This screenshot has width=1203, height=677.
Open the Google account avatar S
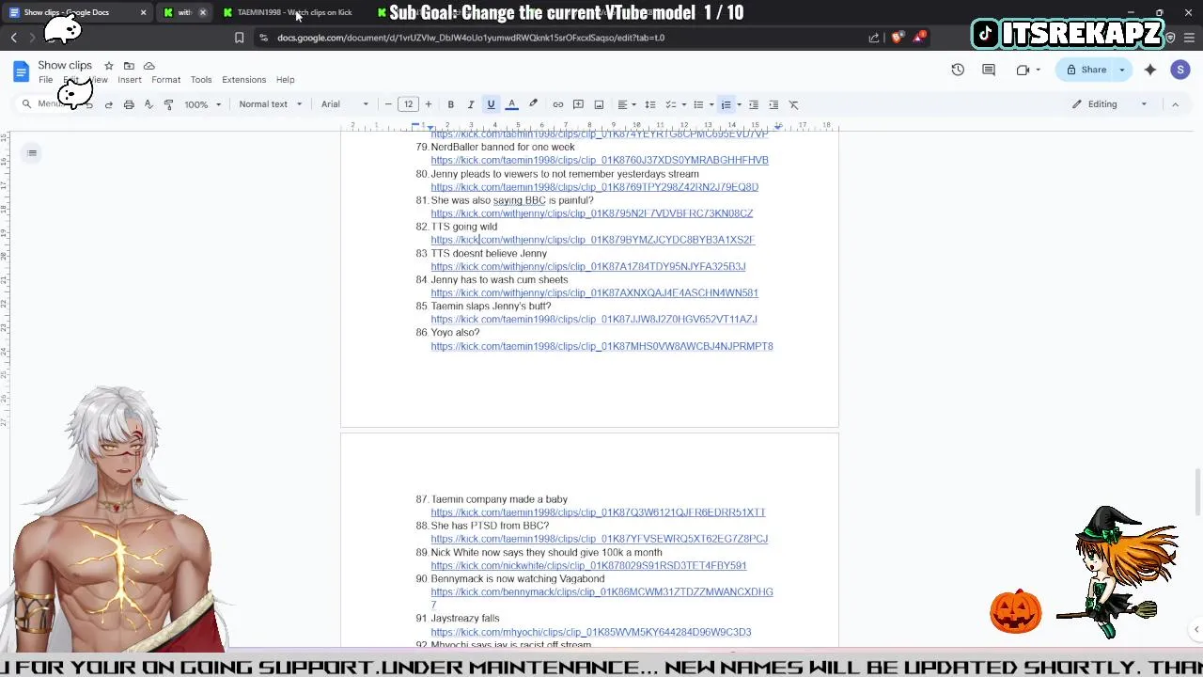(x=1180, y=70)
